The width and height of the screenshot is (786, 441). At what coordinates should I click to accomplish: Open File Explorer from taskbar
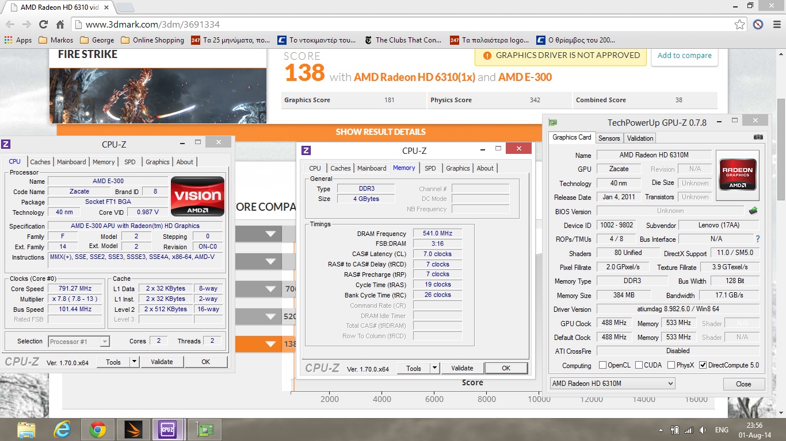[26, 430]
